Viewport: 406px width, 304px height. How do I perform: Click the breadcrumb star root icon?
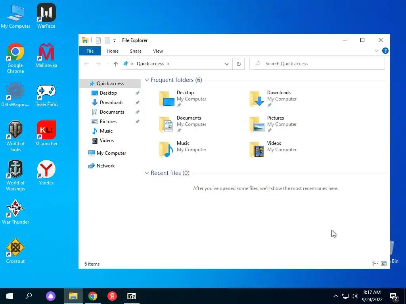click(126, 64)
